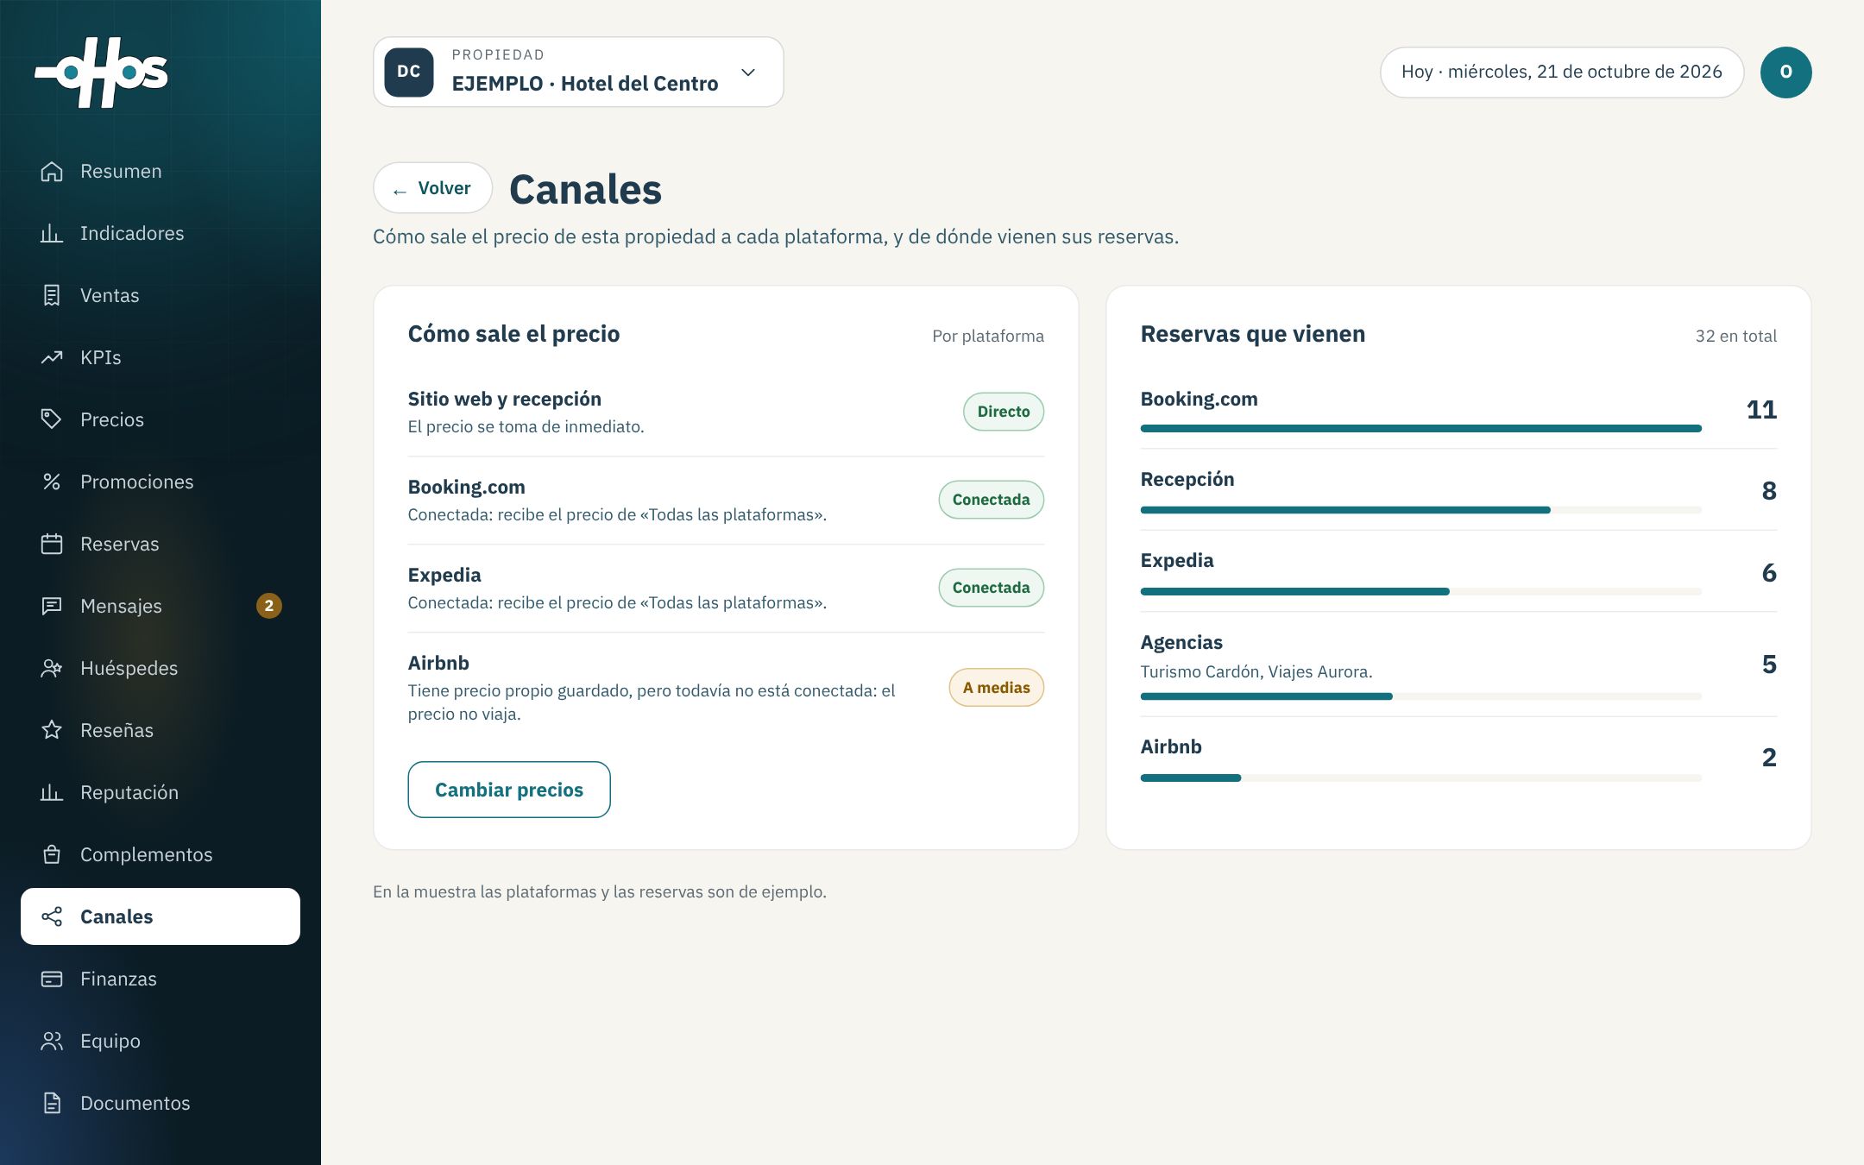Click the Booking.com reservations progress bar

[1421, 428]
